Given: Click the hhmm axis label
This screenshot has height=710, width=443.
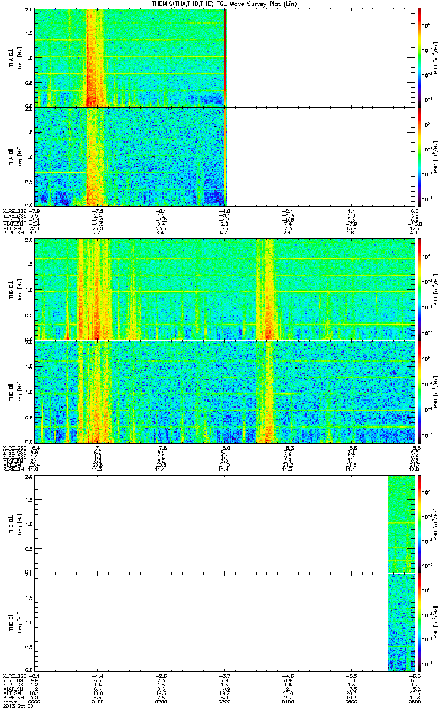Looking at the screenshot, I should [9, 701].
